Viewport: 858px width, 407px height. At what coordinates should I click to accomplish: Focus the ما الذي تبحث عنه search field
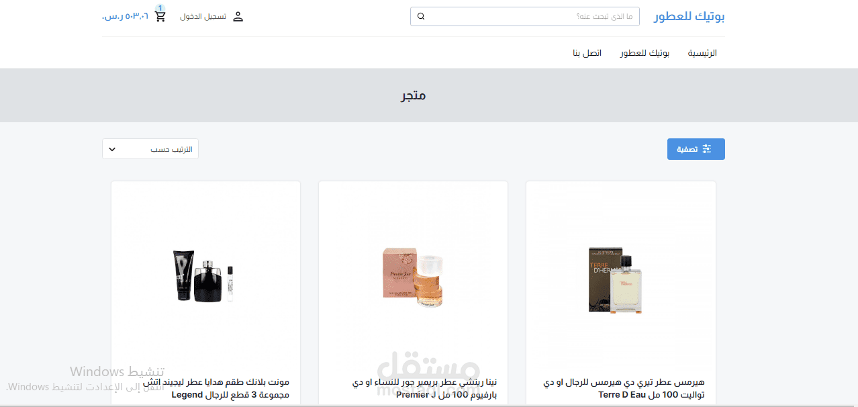(524, 16)
